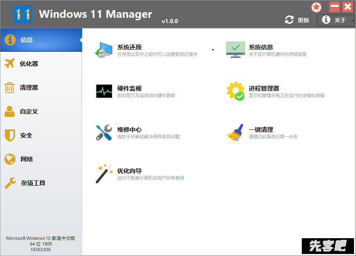Open Process Manager gear icon

[235, 91]
